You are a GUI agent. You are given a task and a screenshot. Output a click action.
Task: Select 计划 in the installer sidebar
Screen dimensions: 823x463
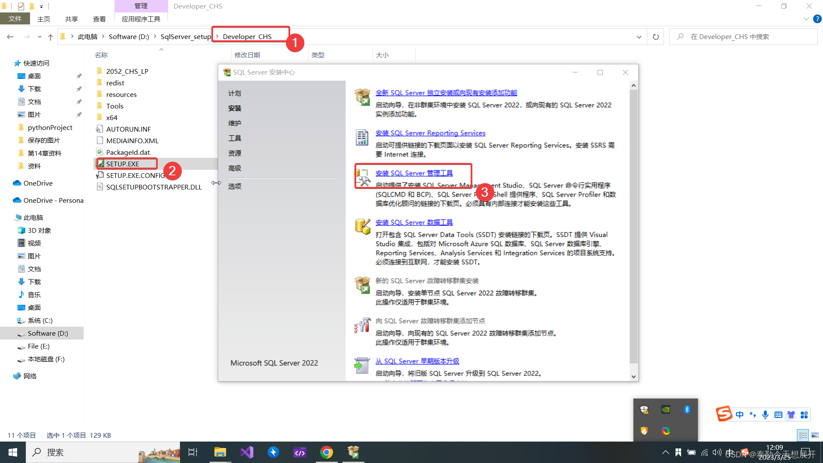tap(234, 93)
